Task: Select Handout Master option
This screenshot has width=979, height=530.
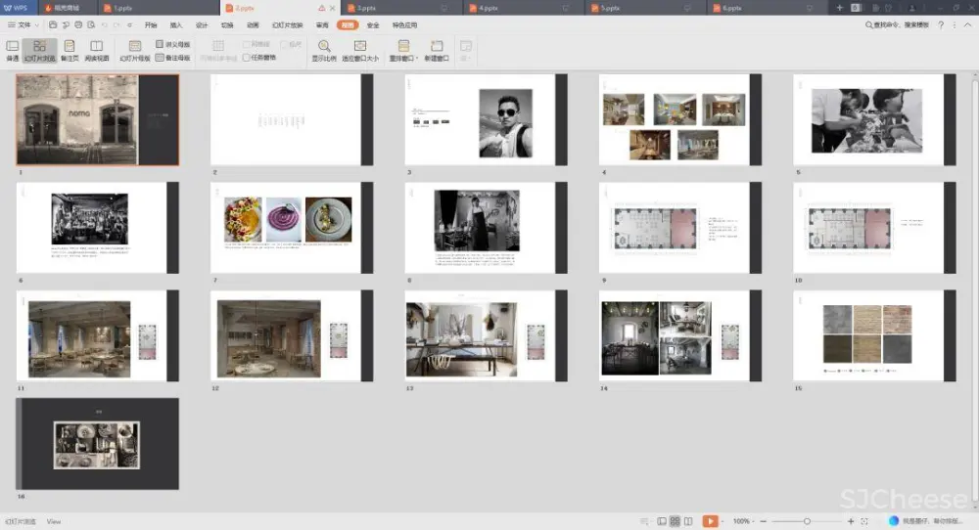Action: click(x=172, y=45)
